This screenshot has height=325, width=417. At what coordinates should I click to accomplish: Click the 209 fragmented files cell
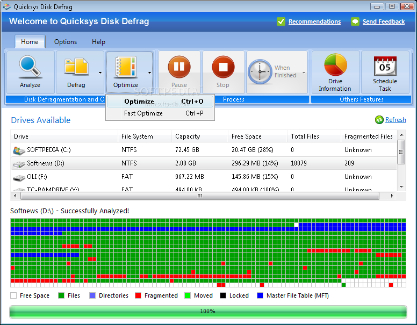349,163
